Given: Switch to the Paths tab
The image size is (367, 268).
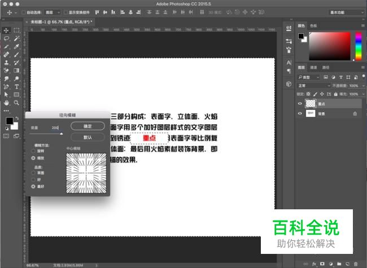Looking at the screenshot, I should [x=326, y=68].
